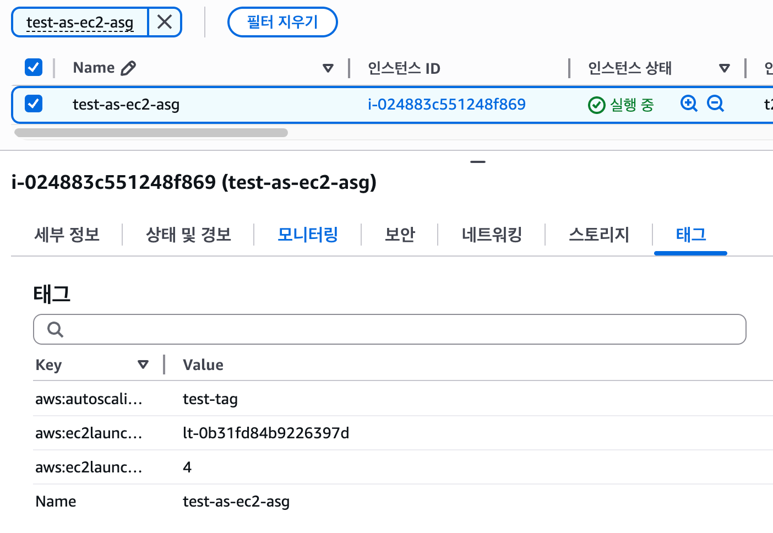
Task: Click the instance detail heading i-024883c551248f869
Action: (x=194, y=182)
